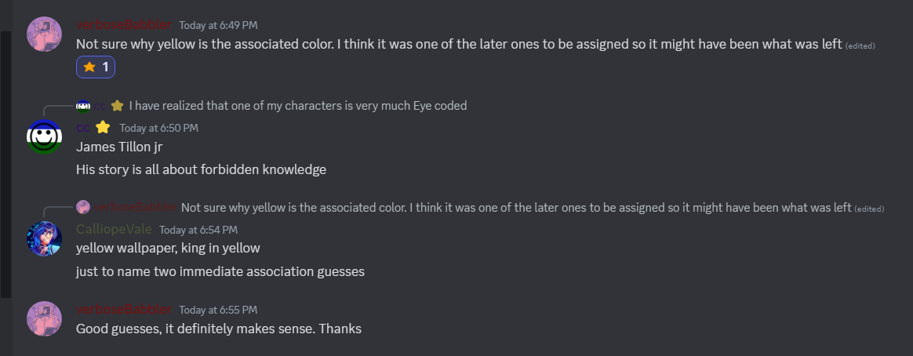Click the CalliopeVale username

pos(114,230)
